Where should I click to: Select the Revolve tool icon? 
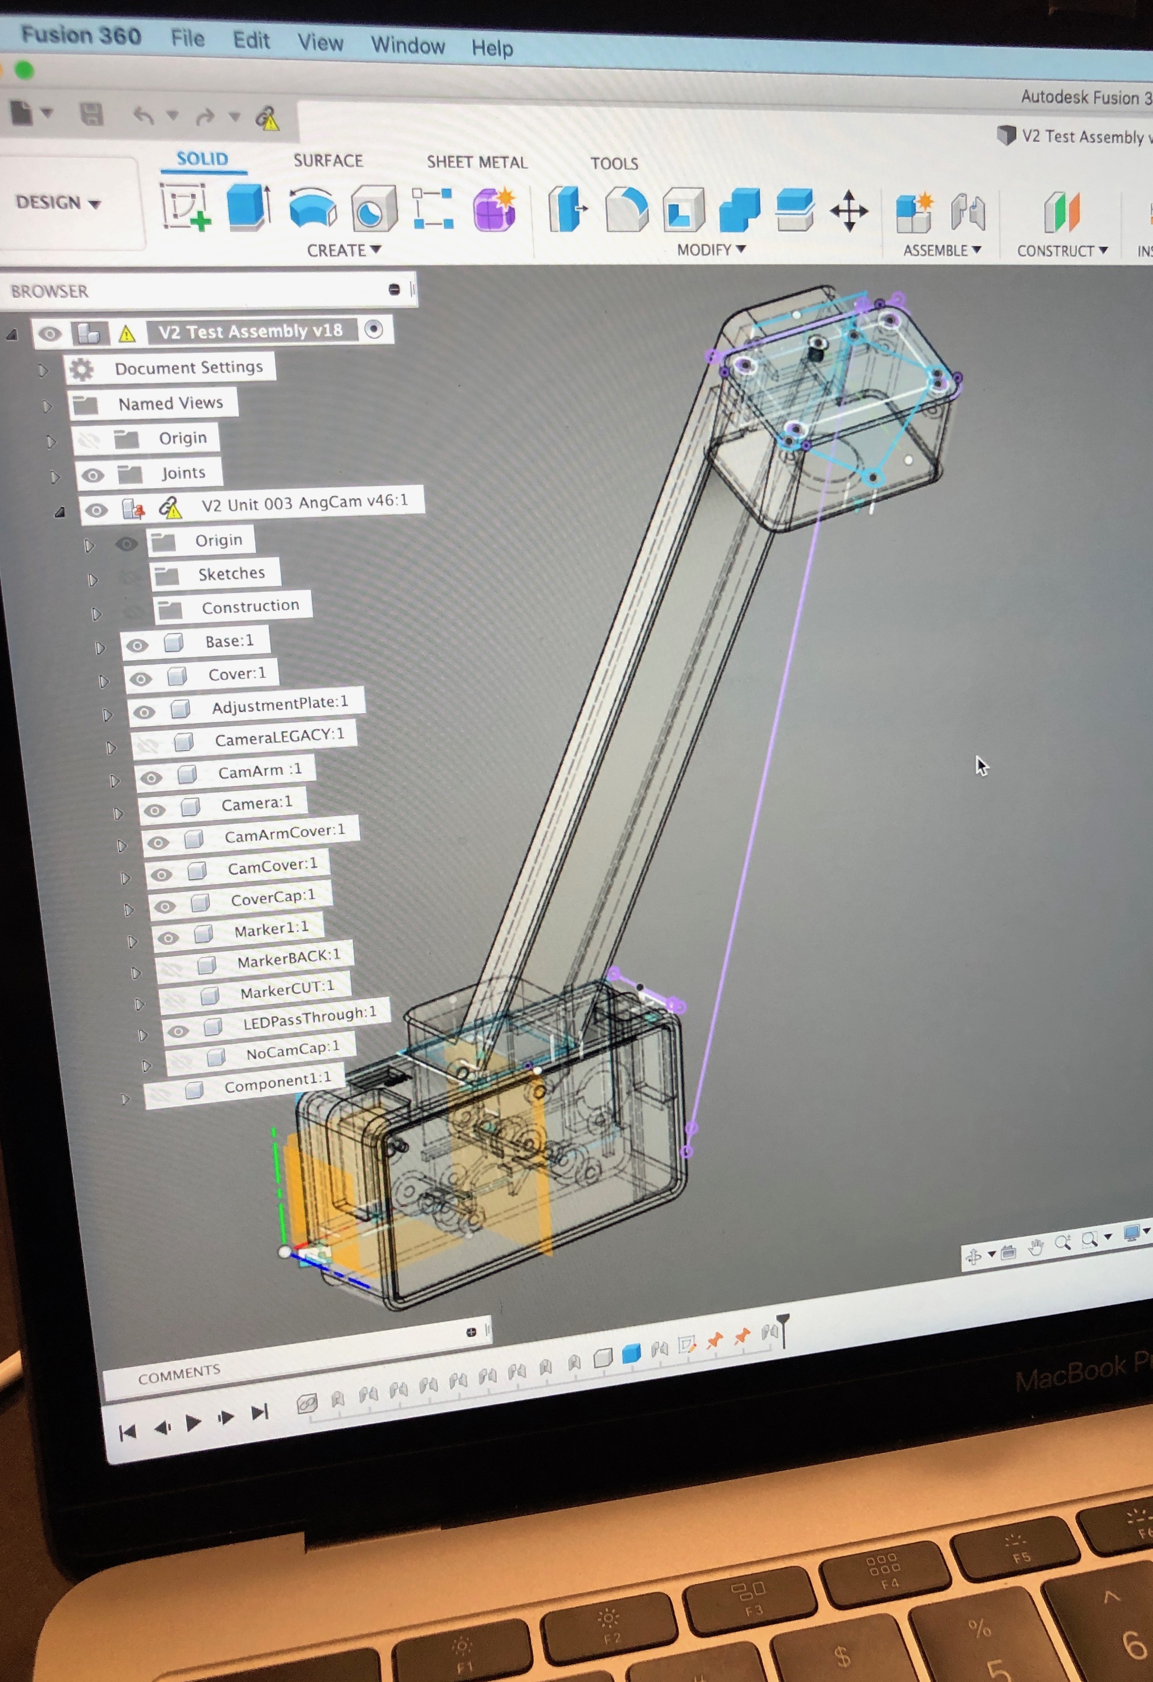312,208
